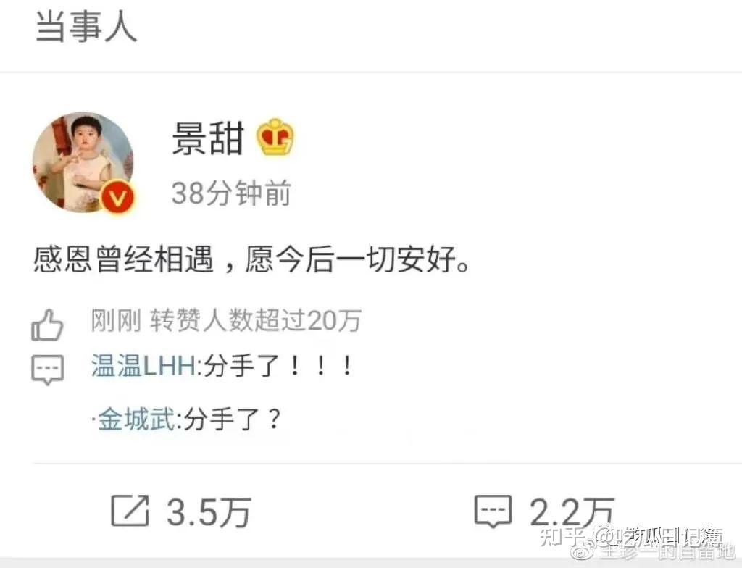The width and height of the screenshot is (742, 568).
Task: View the 3.5万 repost count
Action: tap(209, 513)
